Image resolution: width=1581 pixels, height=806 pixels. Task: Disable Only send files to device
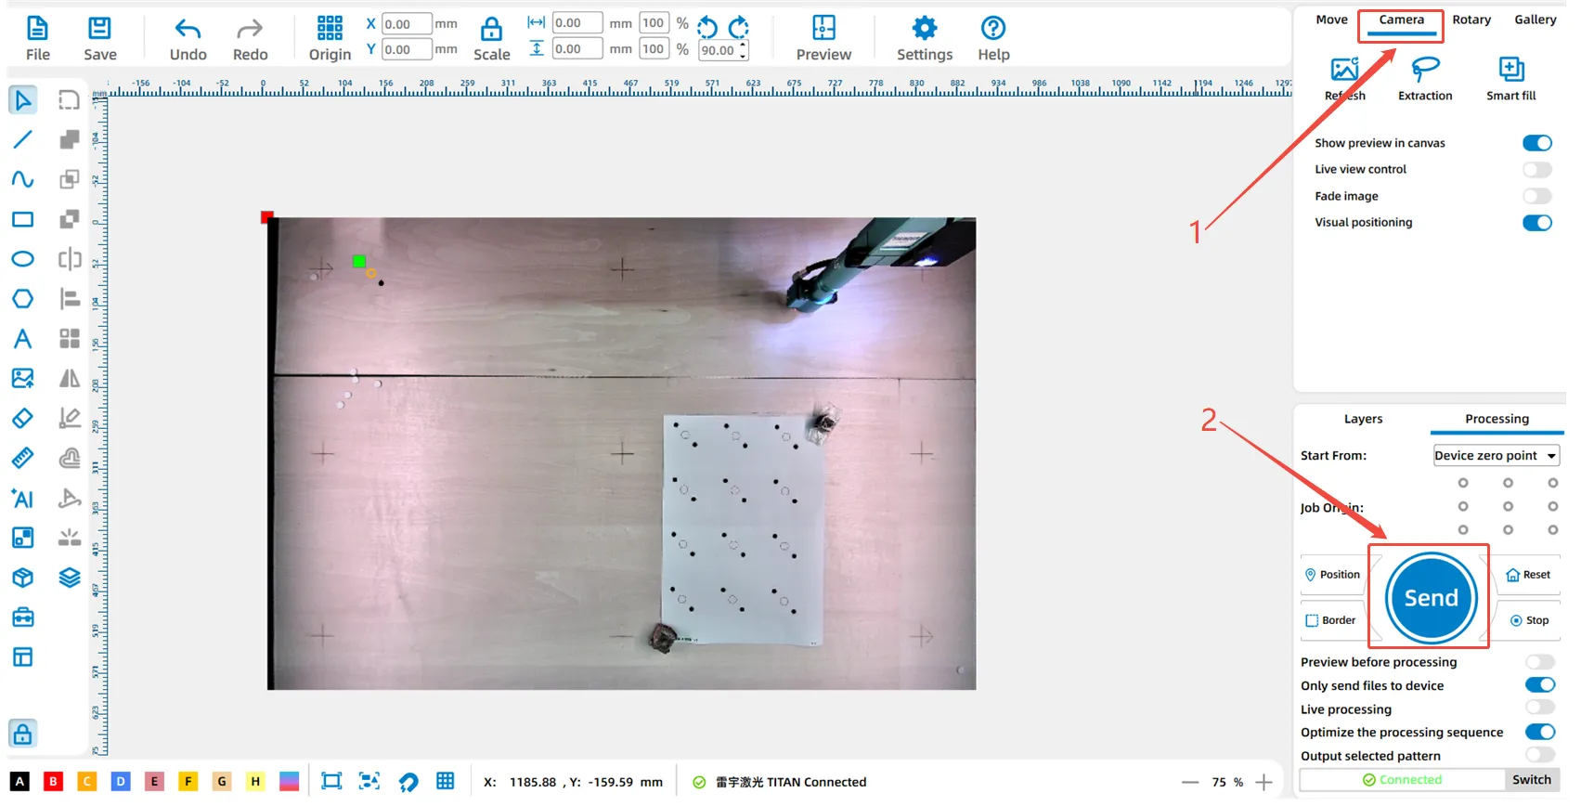click(1539, 685)
